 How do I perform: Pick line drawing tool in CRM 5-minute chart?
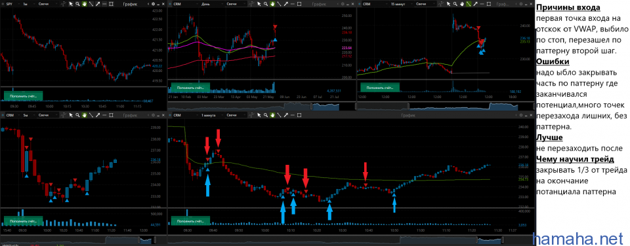pyautogui.click(x=91, y=115)
